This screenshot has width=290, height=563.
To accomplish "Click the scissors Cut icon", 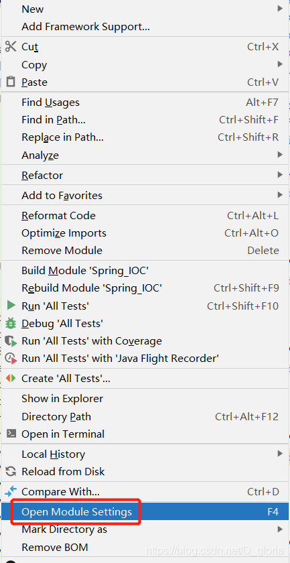I will click(x=11, y=47).
